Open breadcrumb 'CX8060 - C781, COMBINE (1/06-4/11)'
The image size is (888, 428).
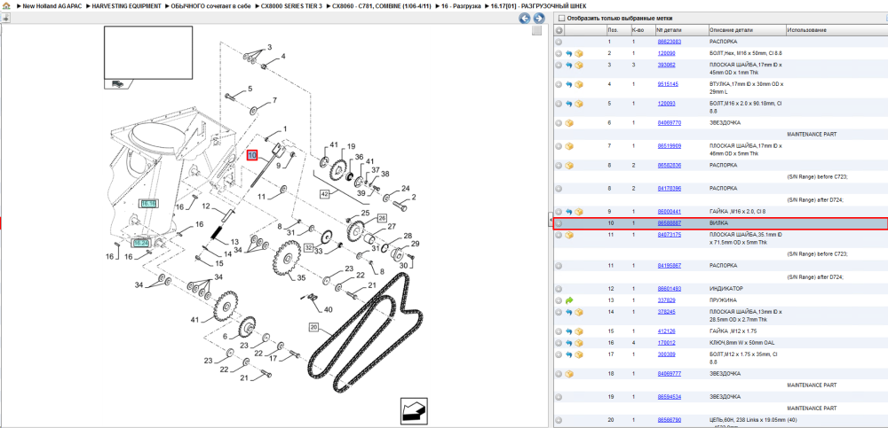pyautogui.click(x=381, y=5)
